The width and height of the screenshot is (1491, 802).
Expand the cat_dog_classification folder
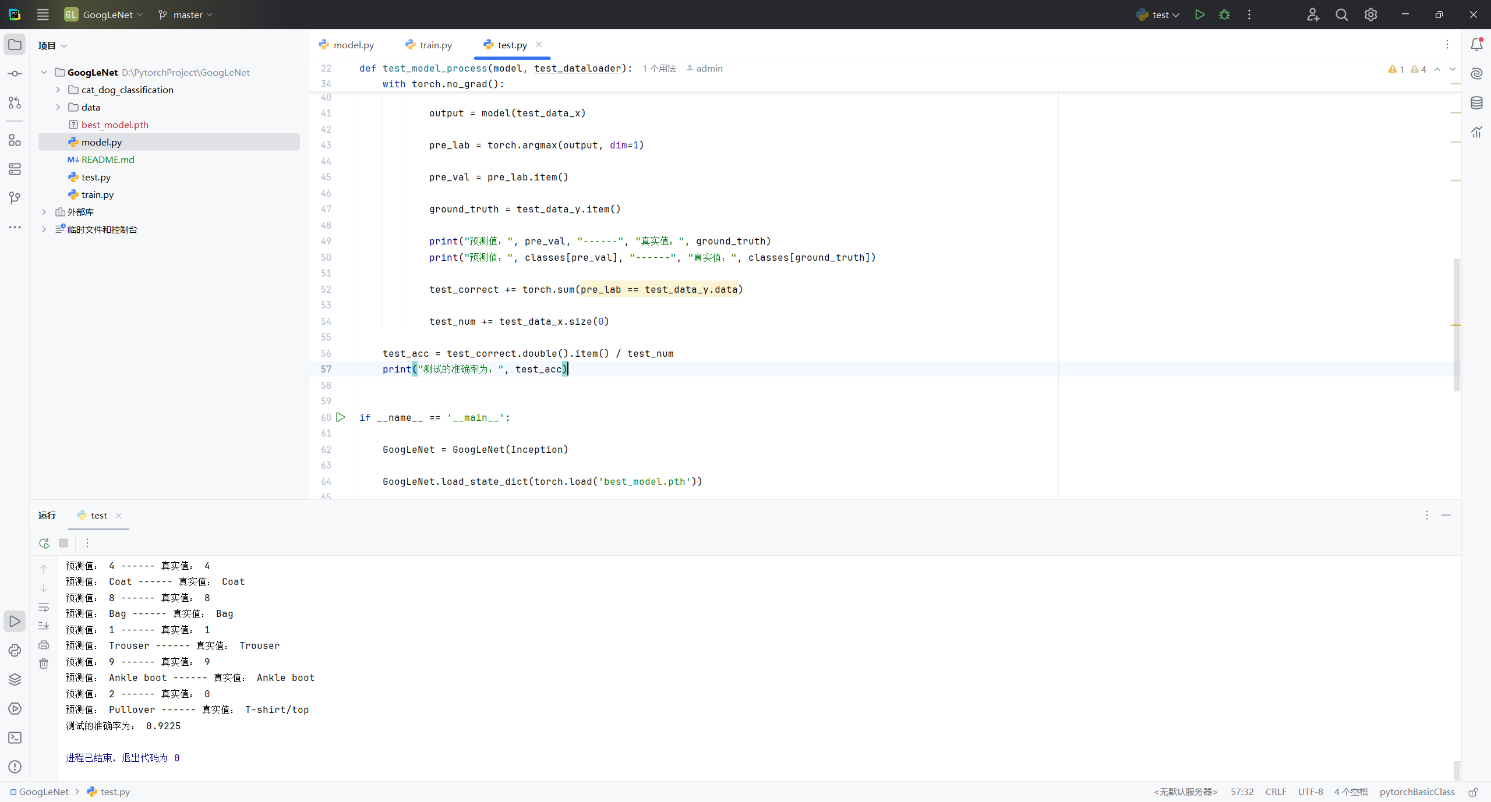point(58,90)
